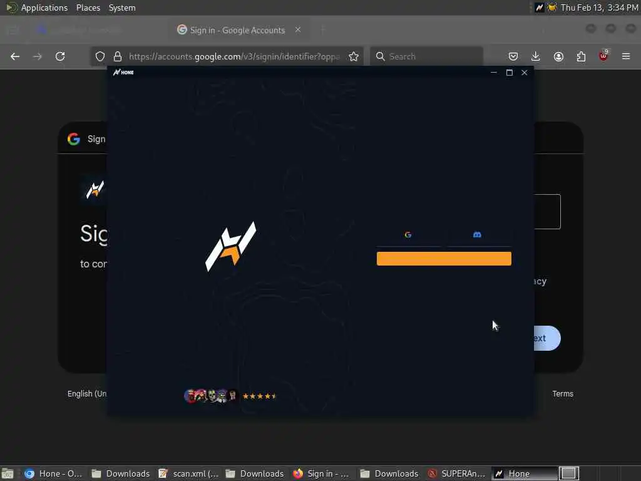Open Firefox account icon

click(558, 56)
